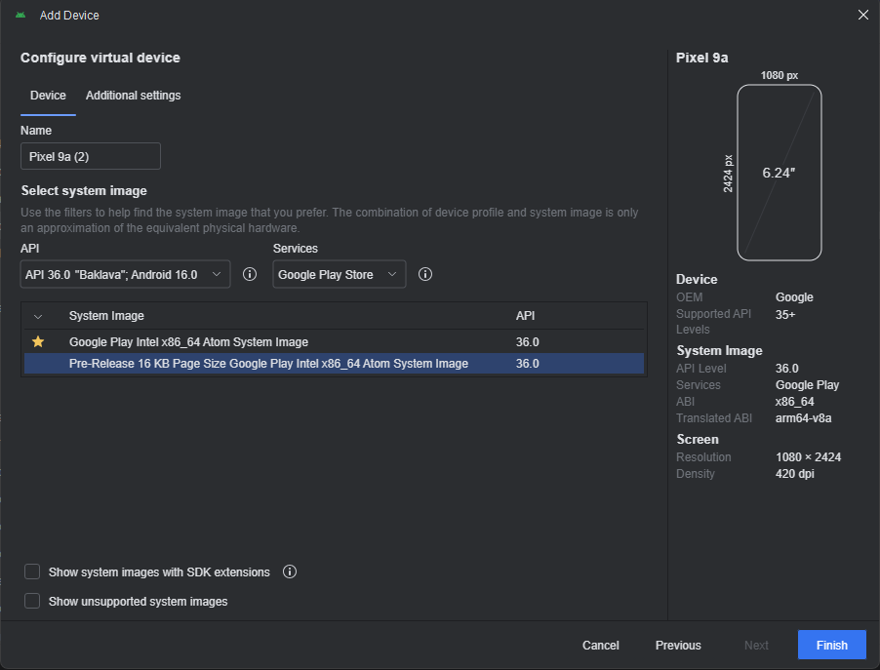This screenshot has height=670, width=880.
Task: Check Show unsupported system images
Action: [x=33, y=601]
